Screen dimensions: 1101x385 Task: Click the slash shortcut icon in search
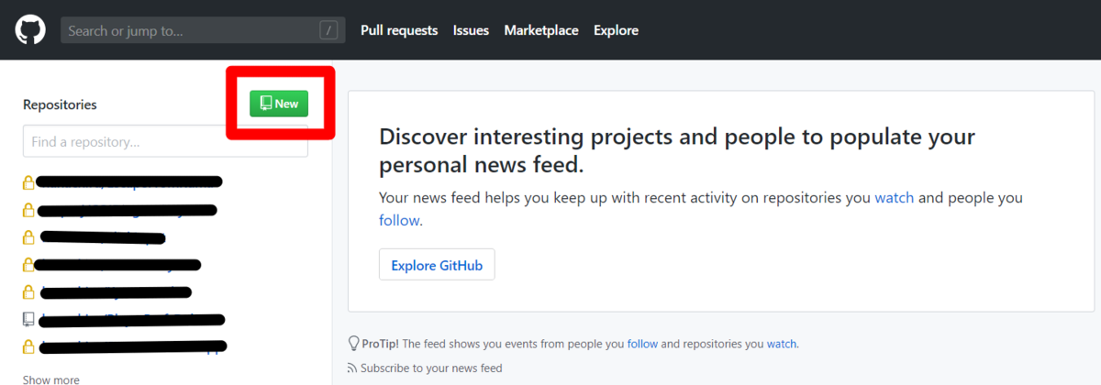tap(328, 30)
